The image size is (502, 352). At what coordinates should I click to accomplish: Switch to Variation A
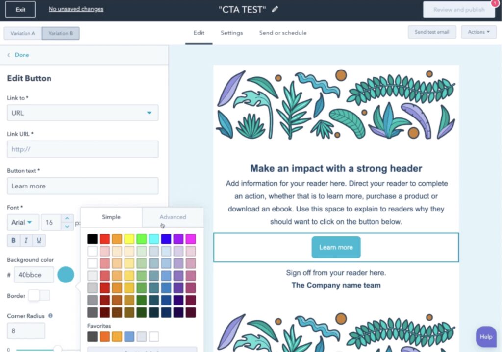click(x=22, y=33)
